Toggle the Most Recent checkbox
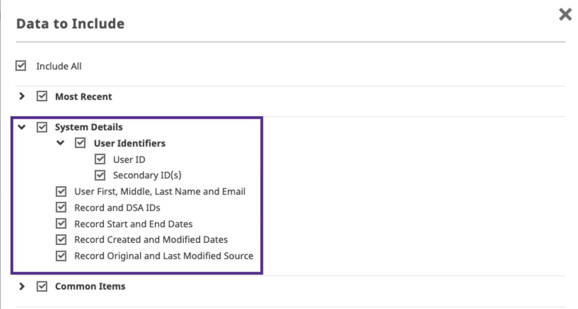578x309 pixels. tap(42, 96)
